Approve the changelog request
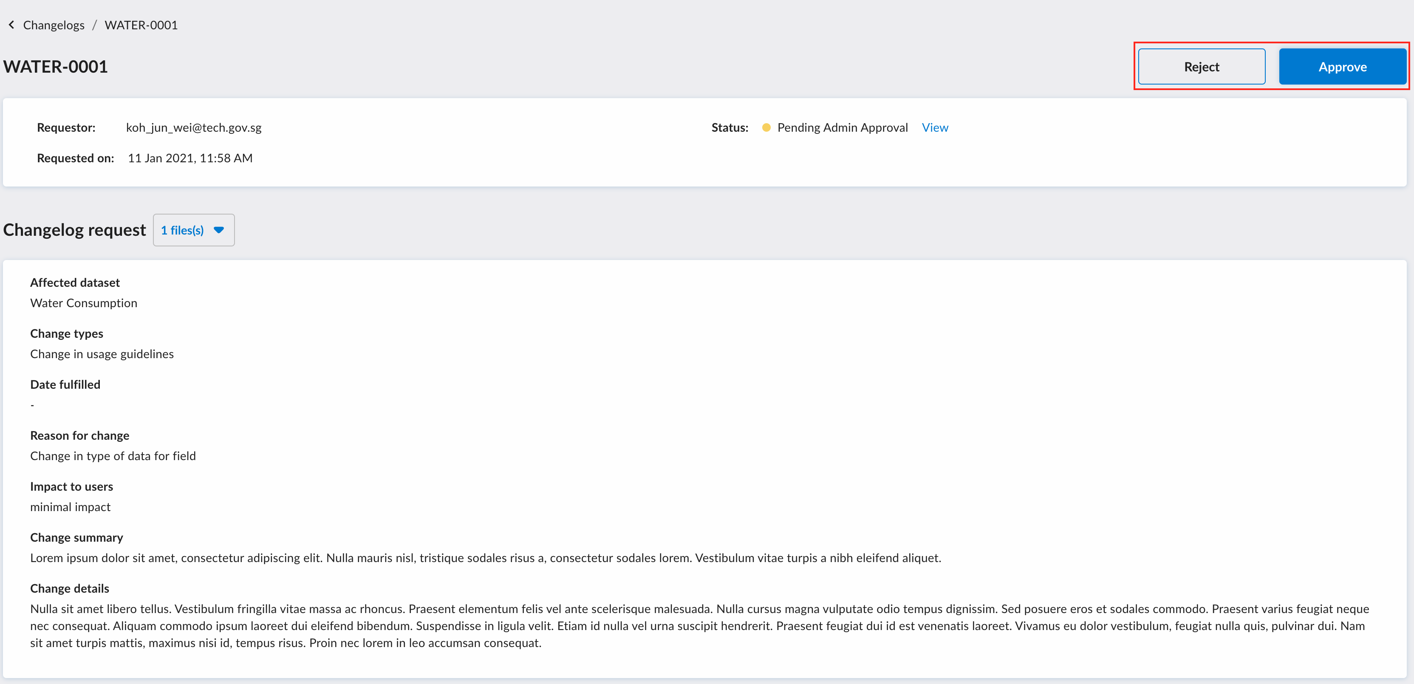Image resolution: width=1414 pixels, height=684 pixels. coord(1342,66)
